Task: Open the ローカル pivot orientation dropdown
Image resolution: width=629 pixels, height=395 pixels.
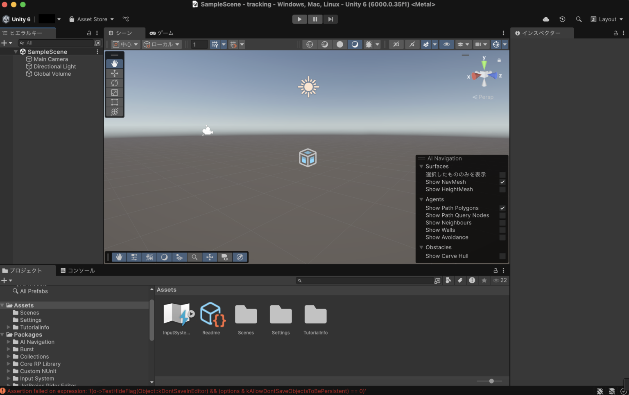Action: point(161,44)
